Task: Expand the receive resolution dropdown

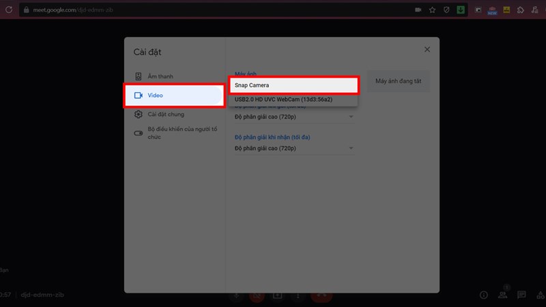Action: click(x=351, y=149)
